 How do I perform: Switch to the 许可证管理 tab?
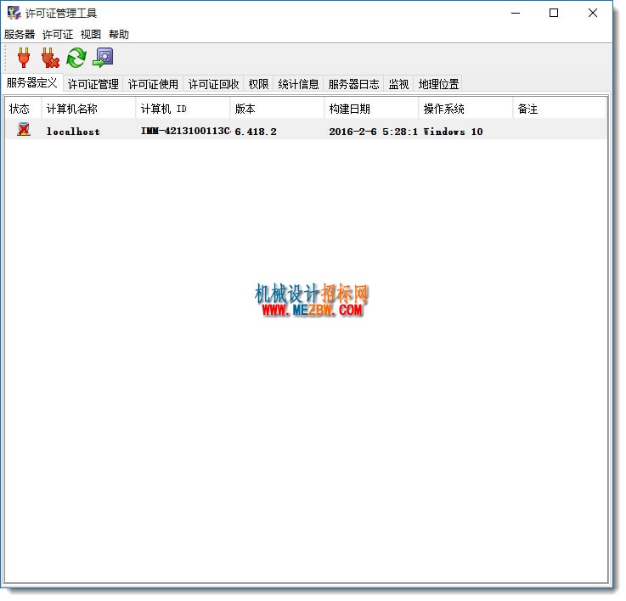(x=93, y=84)
